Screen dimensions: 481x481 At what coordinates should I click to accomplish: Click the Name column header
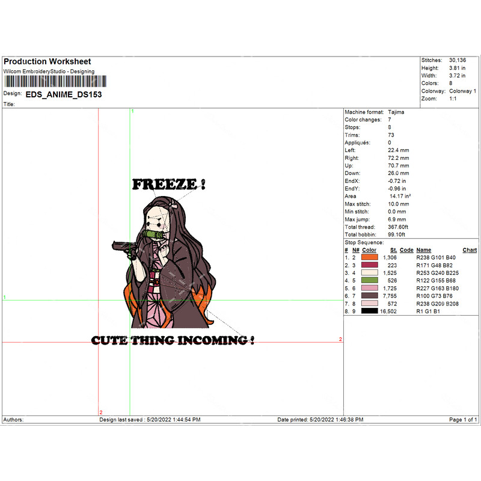[424, 250]
